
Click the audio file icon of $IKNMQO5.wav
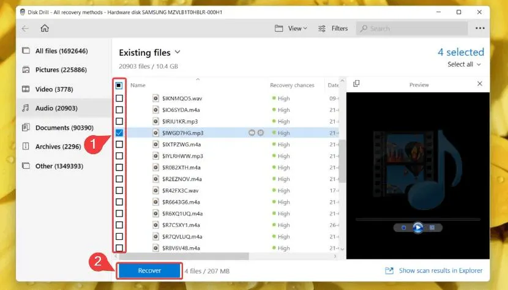(x=155, y=98)
